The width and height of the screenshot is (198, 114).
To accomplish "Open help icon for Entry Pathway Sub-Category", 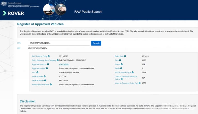I will (x=57, y=60).
